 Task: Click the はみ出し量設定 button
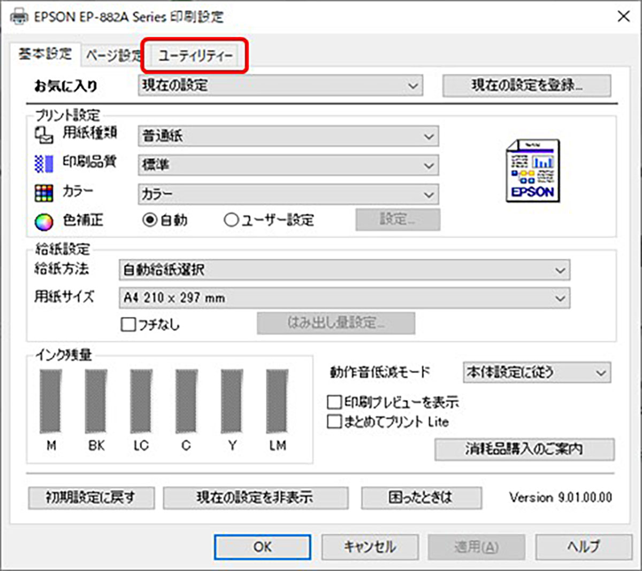click(x=336, y=323)
